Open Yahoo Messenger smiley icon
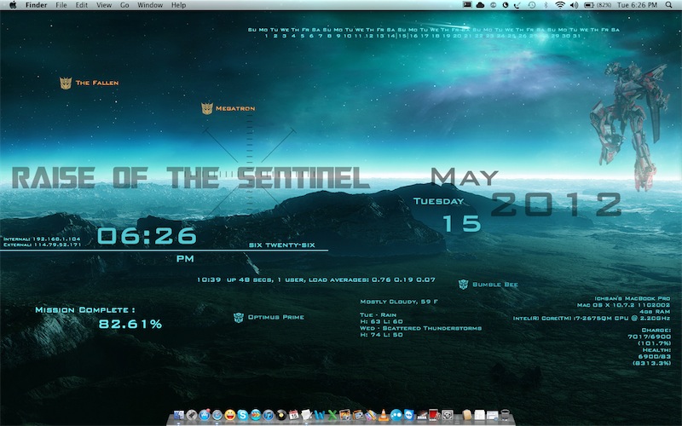 pyautogui.click(x=230, y=415)
